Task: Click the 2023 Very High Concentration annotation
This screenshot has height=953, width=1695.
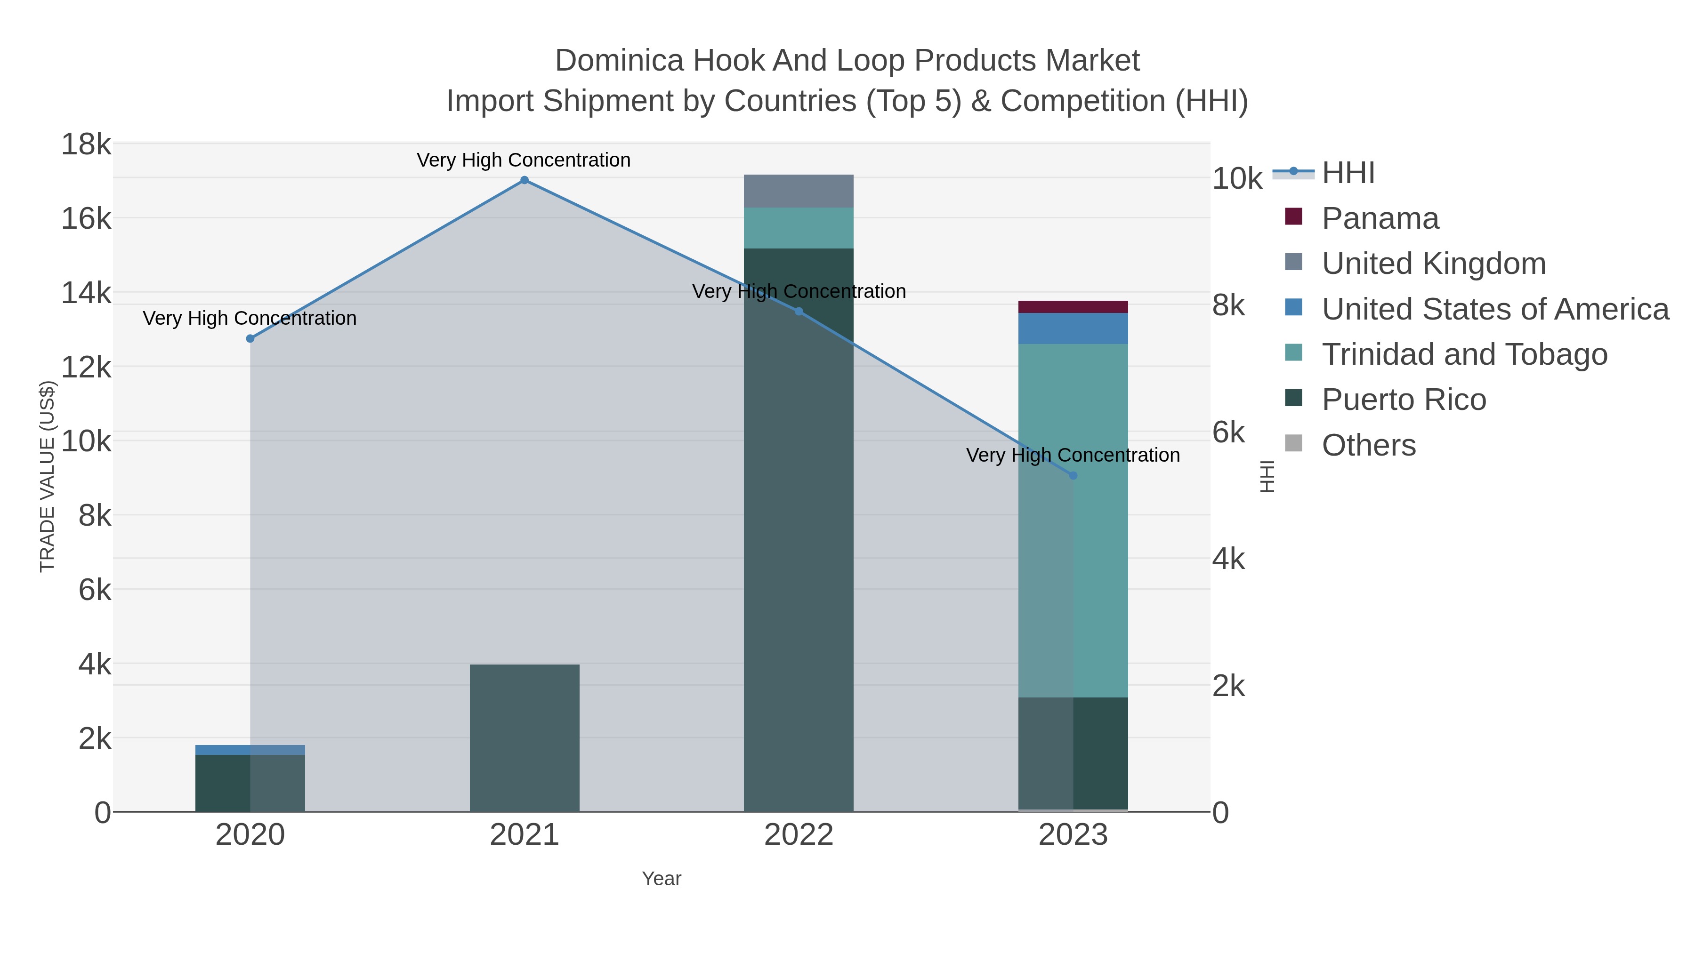Action: [x=1073, y=455]
